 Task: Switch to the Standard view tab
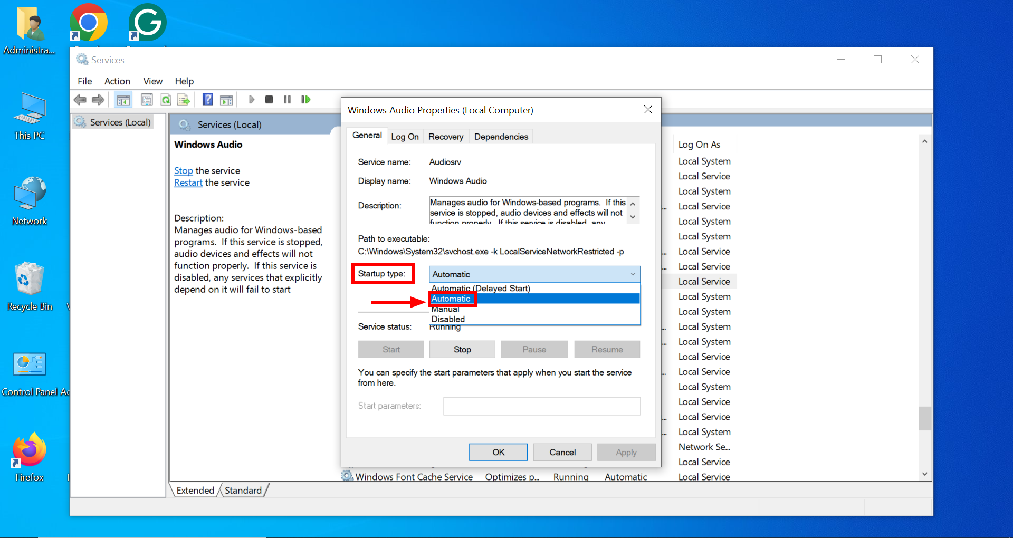coord(243,490)
